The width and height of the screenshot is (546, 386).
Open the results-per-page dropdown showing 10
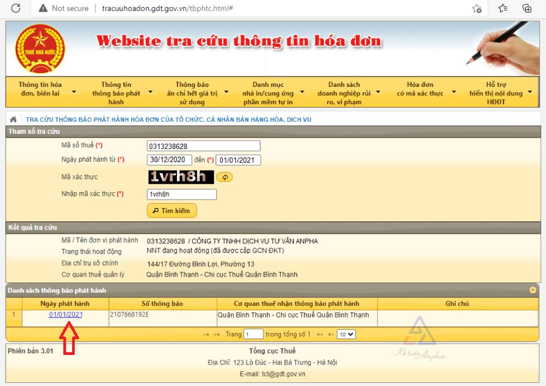(x=348, y=334)
